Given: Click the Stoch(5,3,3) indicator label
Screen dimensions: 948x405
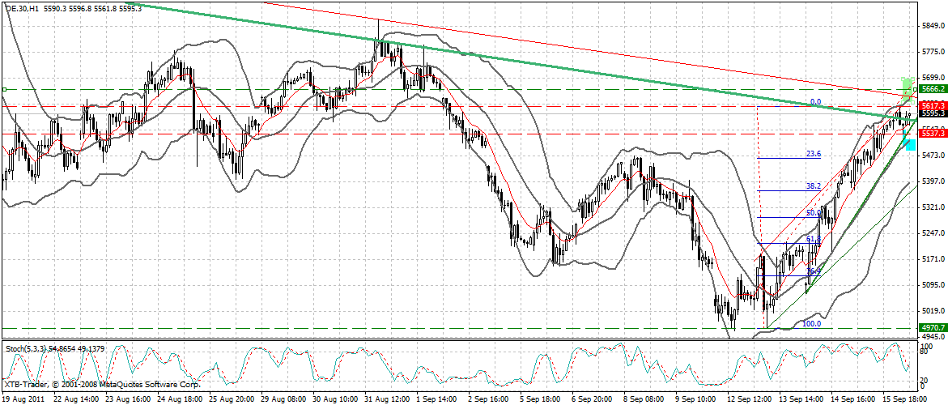Looking at the screenshot, I should tap(24, 347).
